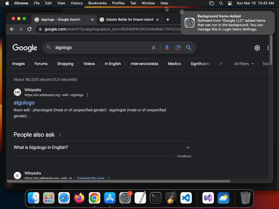Select the Videos filter chip
279x209 pixels.
[89, 64]
